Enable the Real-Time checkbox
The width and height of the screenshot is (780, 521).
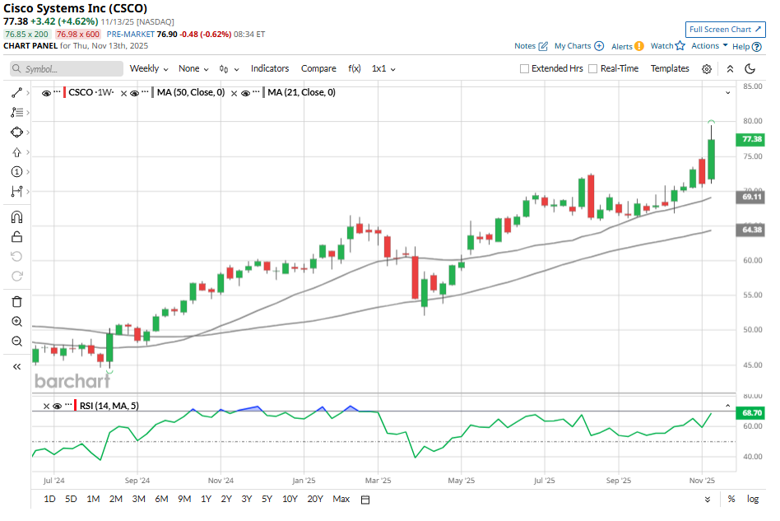click(593, 69)
